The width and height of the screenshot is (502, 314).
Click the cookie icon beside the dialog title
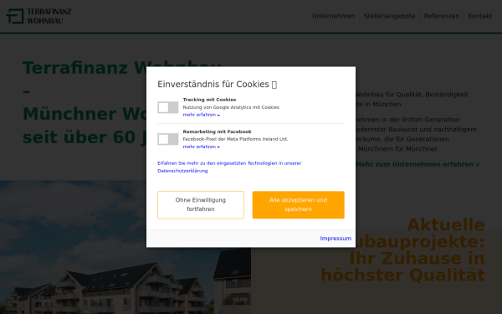click(274, 85)
